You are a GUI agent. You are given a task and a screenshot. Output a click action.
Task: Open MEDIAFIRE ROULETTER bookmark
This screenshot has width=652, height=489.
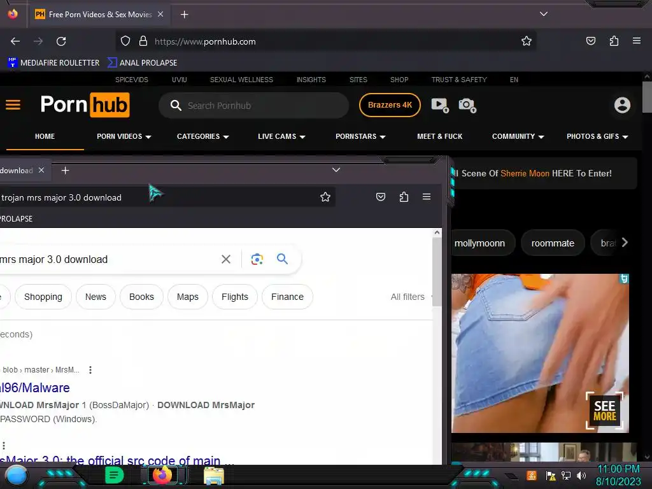(53, 63)
